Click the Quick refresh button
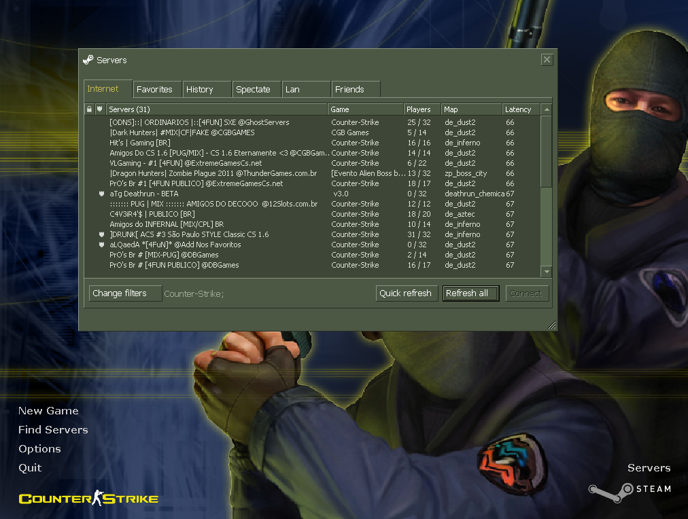688x519 pixels. (x=407, y=293)
